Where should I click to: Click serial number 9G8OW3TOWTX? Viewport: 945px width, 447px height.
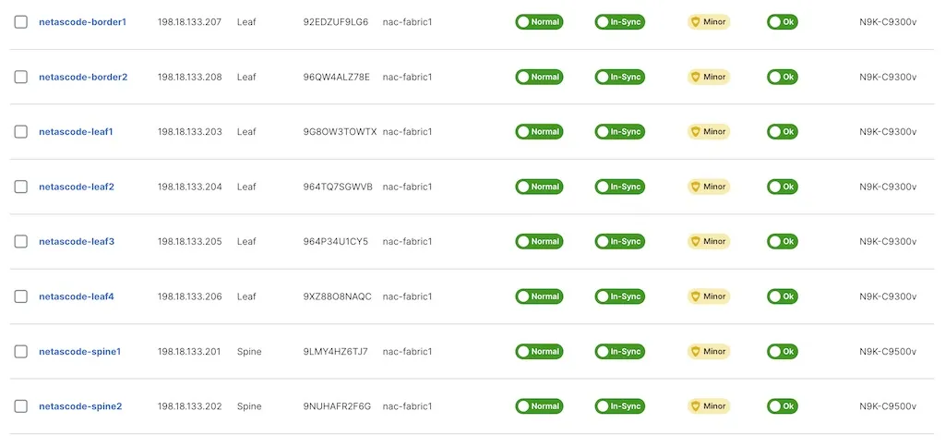click(x=340, y=132)
